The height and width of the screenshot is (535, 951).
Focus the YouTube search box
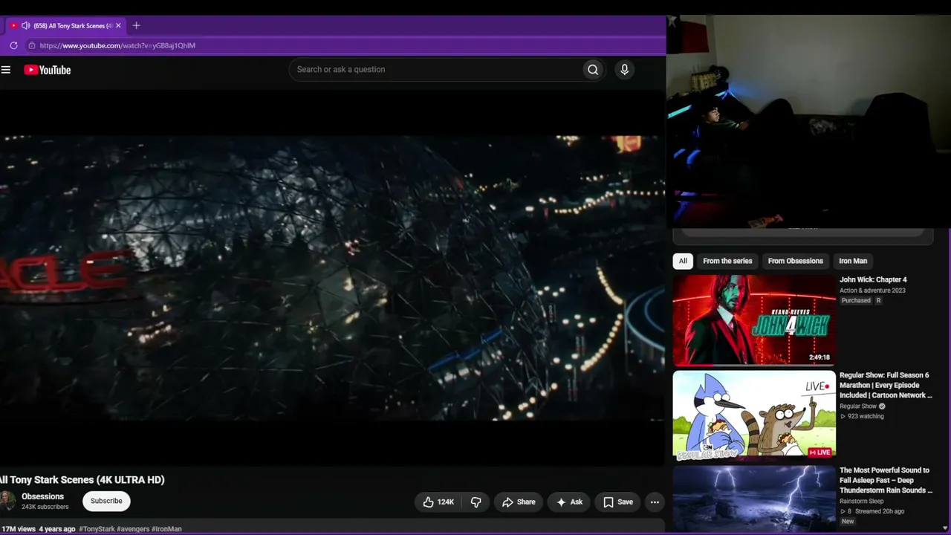pyautogui.click(x=435, y=70)
